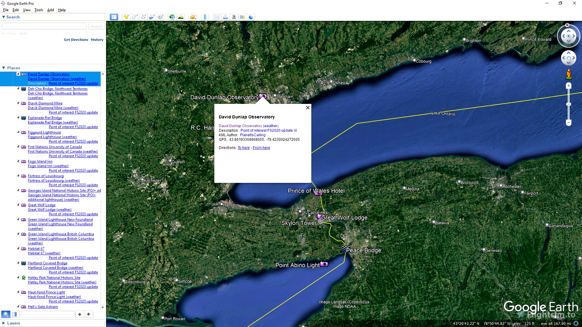Show historical imagery with the clock icon

[x=172, y=17]
